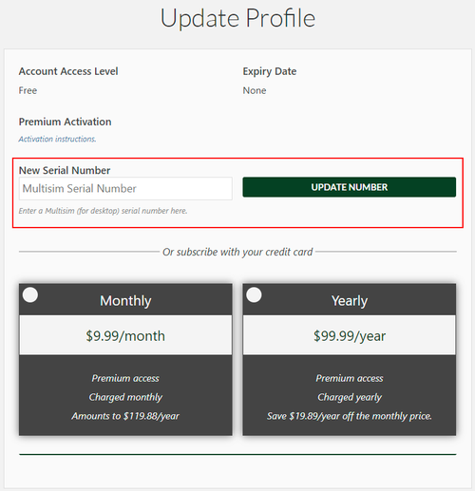The width and height of the screenshot is (475, 491).
Task: Click the New Serial Number label
Action: pyautogui.click(x=65, y=170)
